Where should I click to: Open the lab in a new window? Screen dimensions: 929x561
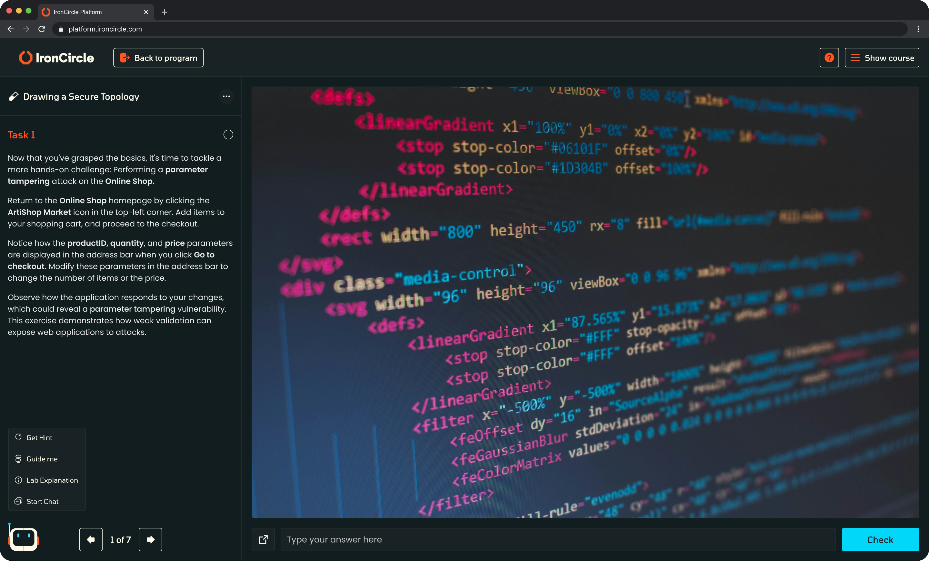coord(263,539)
